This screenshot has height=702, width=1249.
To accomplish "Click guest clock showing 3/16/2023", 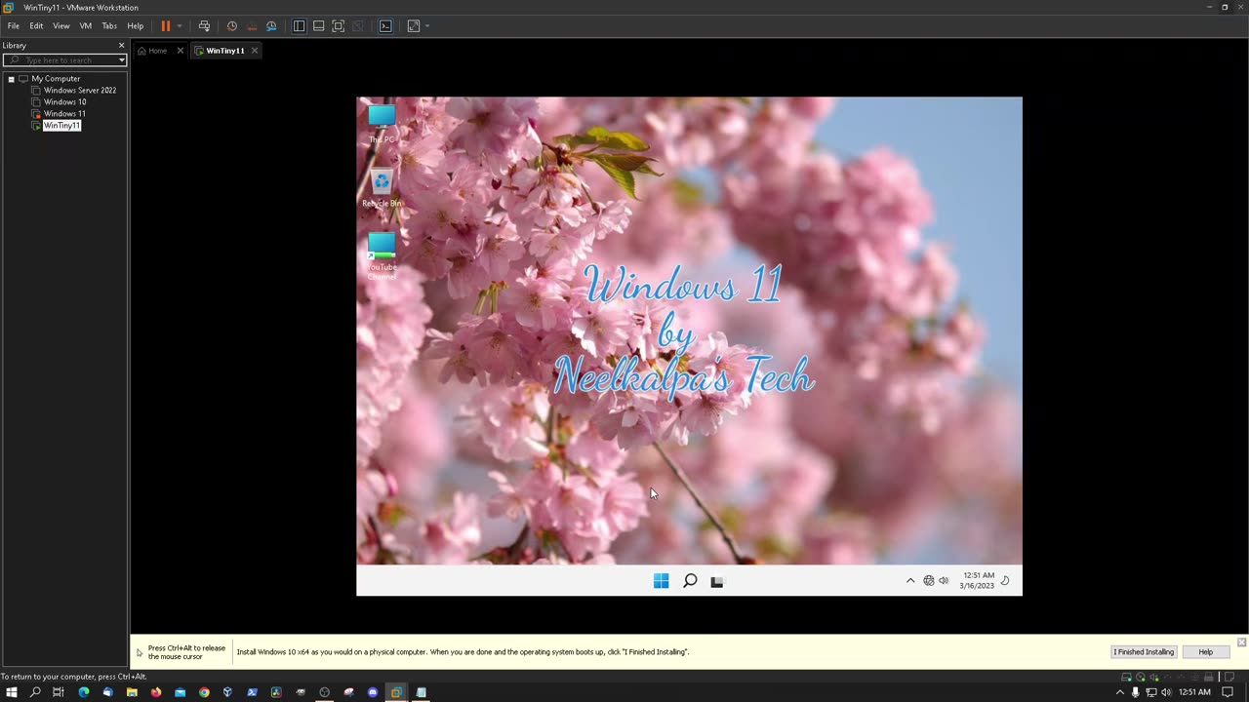I will point(977,580).
